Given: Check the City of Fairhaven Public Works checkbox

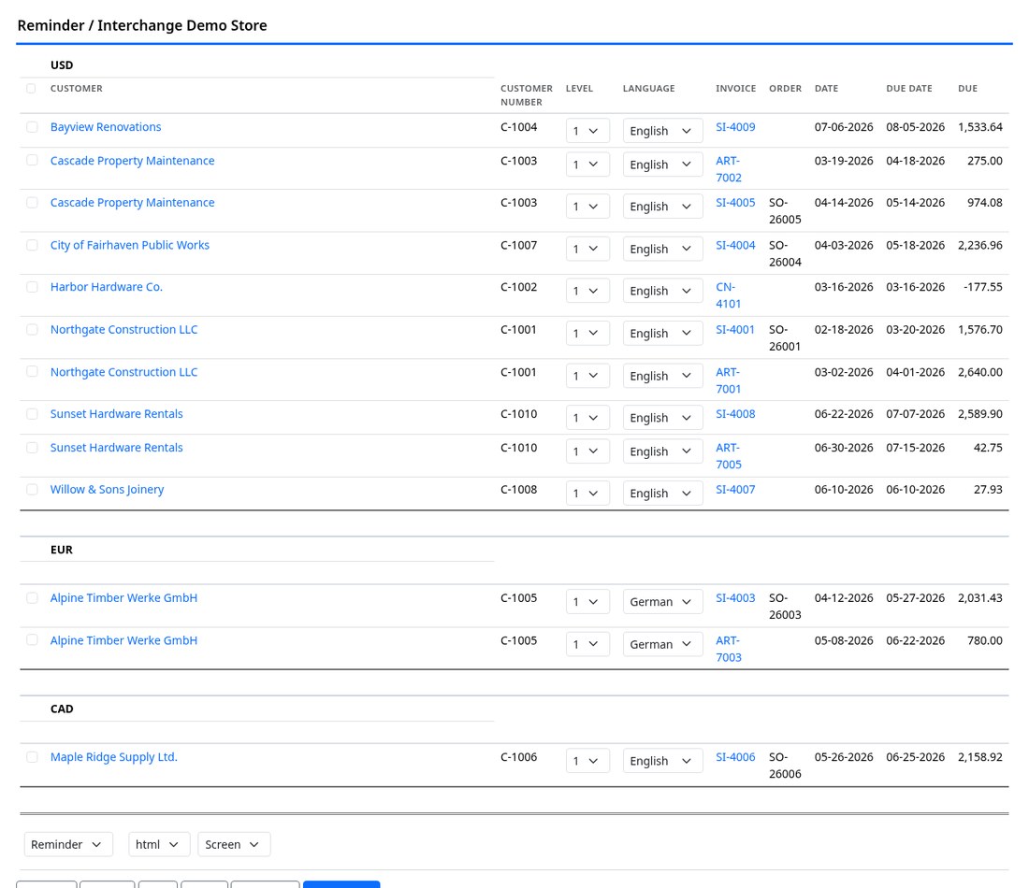Looking at the screenshot, I should [x=32, y=245].
